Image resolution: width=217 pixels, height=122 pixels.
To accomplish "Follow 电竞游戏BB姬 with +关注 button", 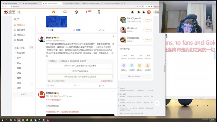I will coord(148,40).
